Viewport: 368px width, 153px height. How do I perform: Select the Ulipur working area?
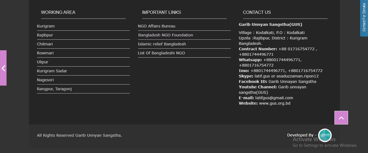click(x=43, y=62)
